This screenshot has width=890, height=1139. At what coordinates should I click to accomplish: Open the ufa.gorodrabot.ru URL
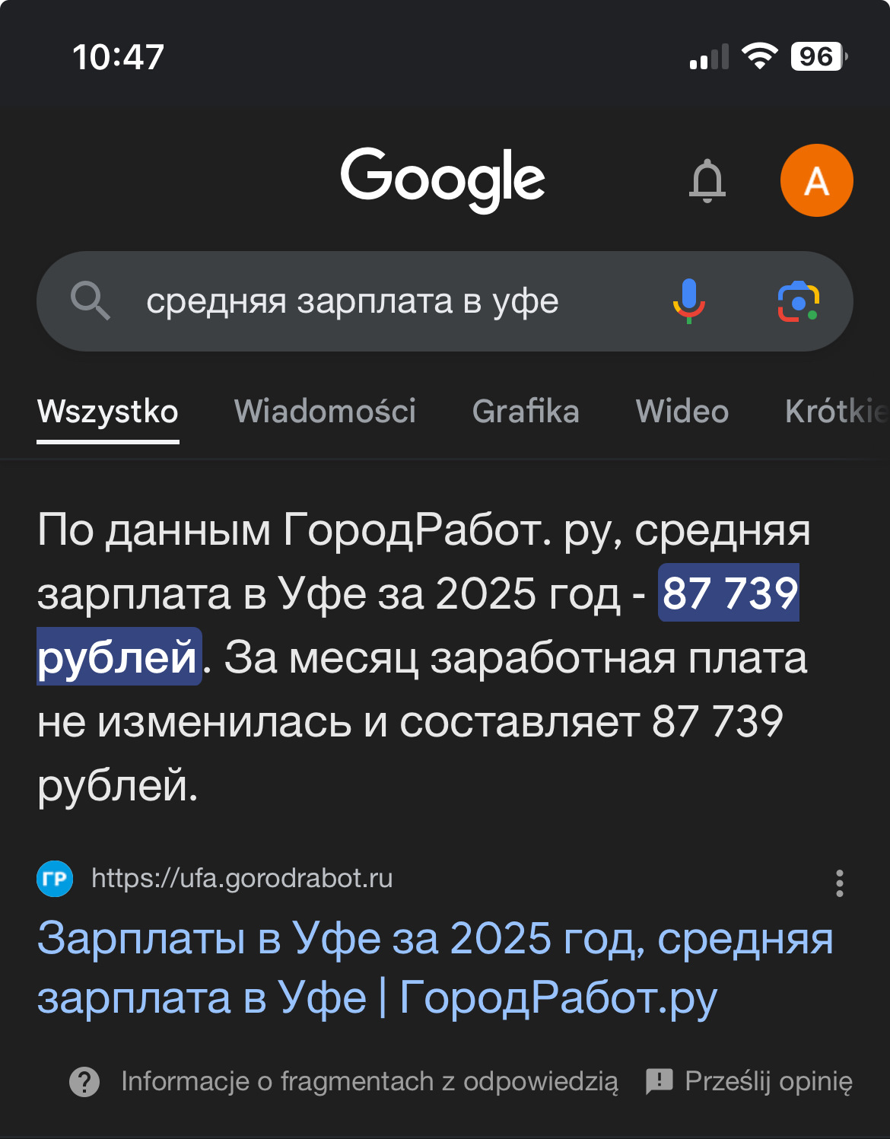click(x=242, y=879)
